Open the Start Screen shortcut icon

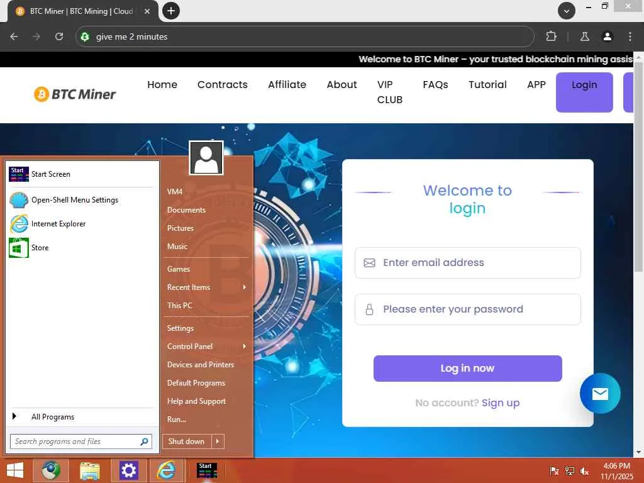click(19, 174)
